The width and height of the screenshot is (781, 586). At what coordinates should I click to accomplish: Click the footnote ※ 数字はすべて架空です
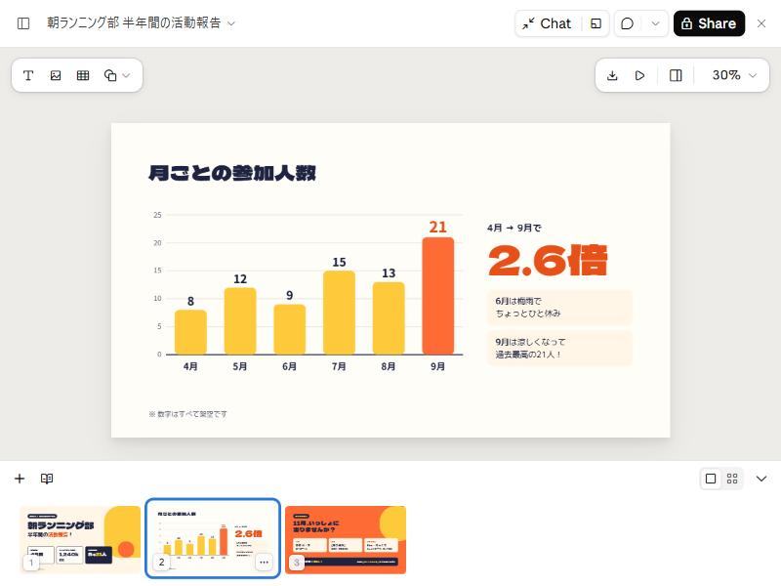[x=187, y=414]
